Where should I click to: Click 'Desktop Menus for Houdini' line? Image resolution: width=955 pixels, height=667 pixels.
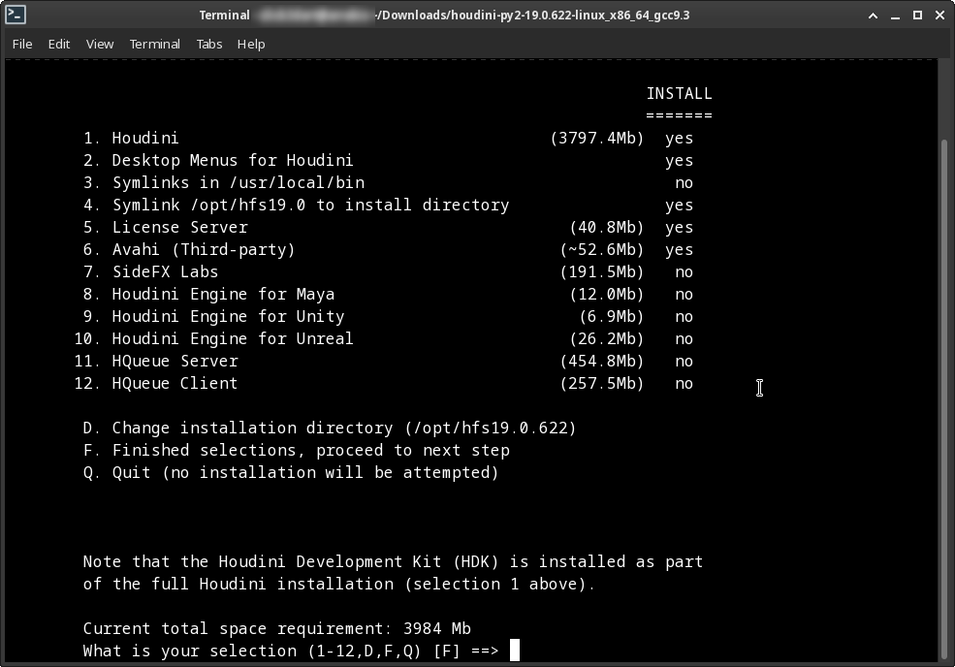coord(389,160)
